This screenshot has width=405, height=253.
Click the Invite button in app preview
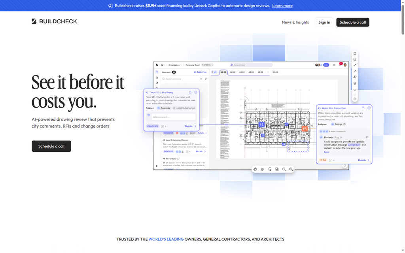pyautogui.click(x=326, y=65)
